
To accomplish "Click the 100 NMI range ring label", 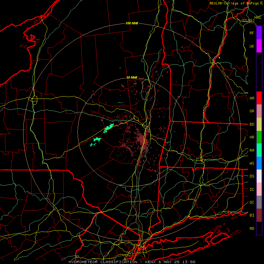I will [132, 23].
